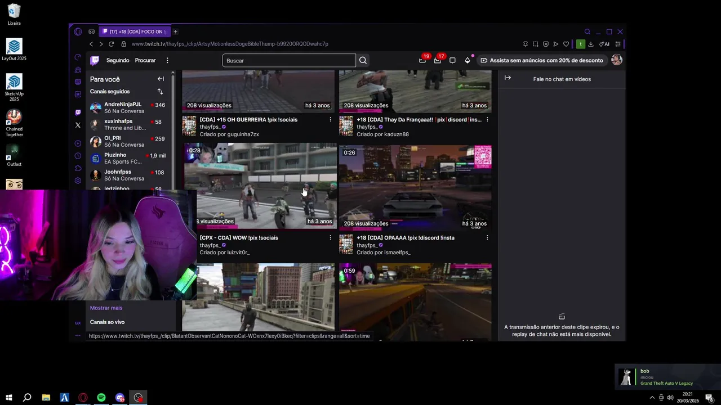Open the Bits diamond icon
Screen dimensions: 721x405
coord(468,60)
